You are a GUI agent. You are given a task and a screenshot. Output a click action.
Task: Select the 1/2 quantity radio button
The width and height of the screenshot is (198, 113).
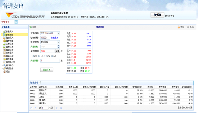pyautogui.click(x=33, y=56)
